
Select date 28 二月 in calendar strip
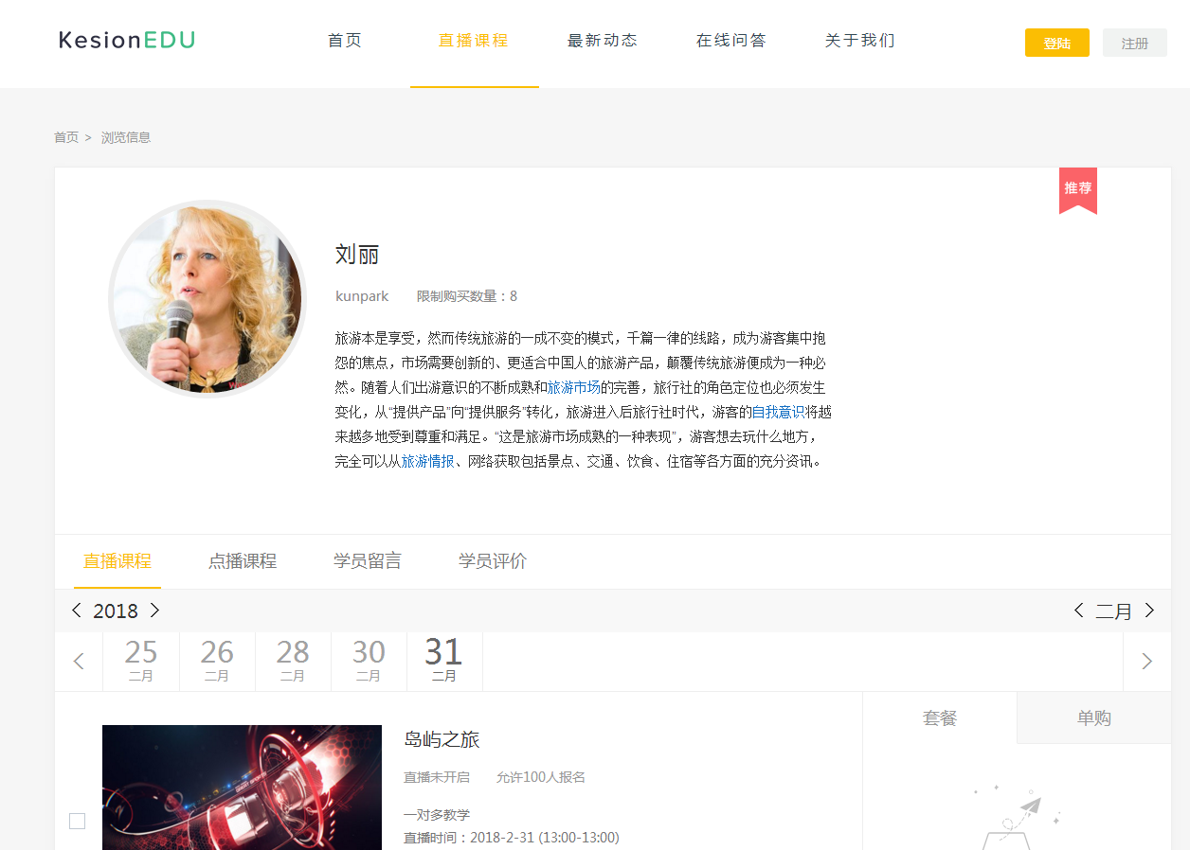click(x=293, y=661)
